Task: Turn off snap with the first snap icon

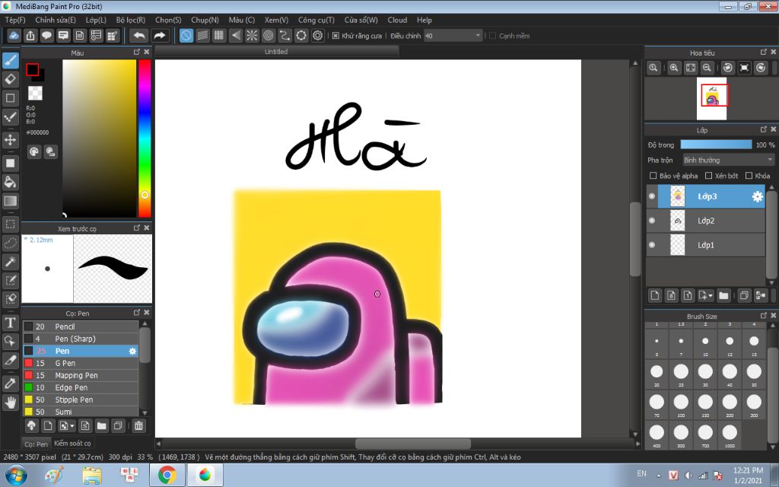Action: 186,36
